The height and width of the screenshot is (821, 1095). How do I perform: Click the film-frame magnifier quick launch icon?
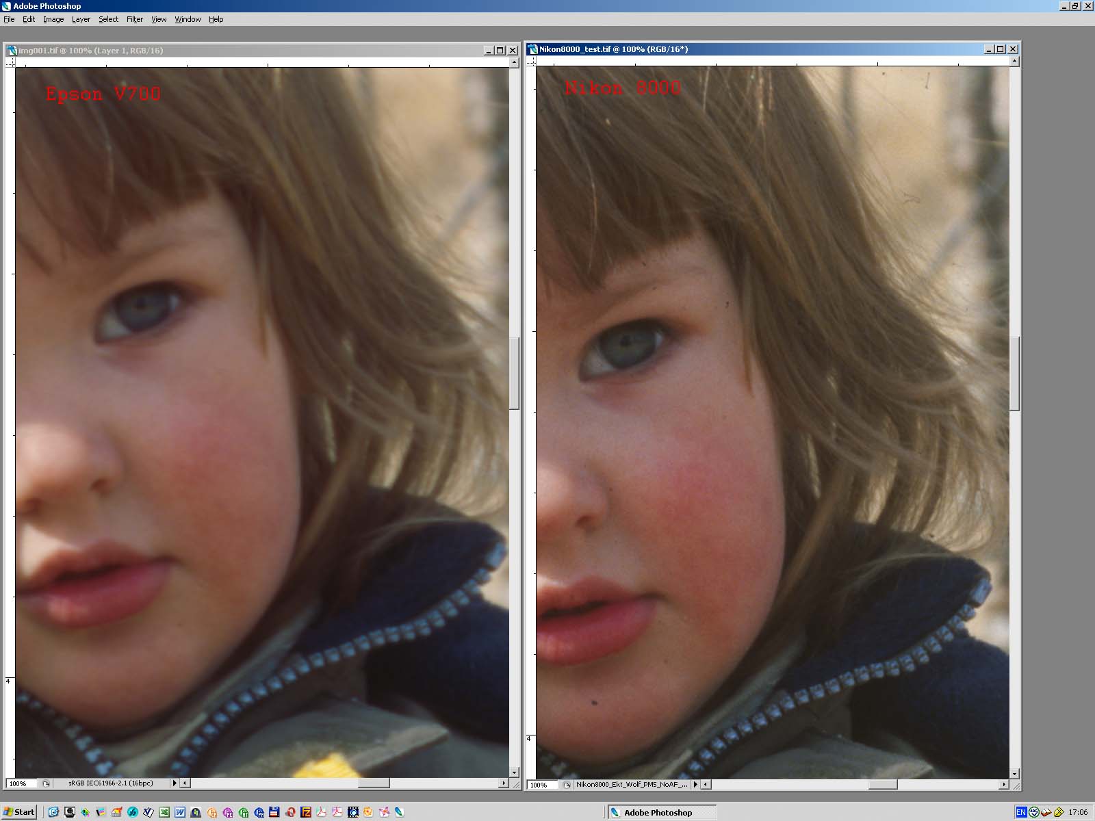[352, 812]
